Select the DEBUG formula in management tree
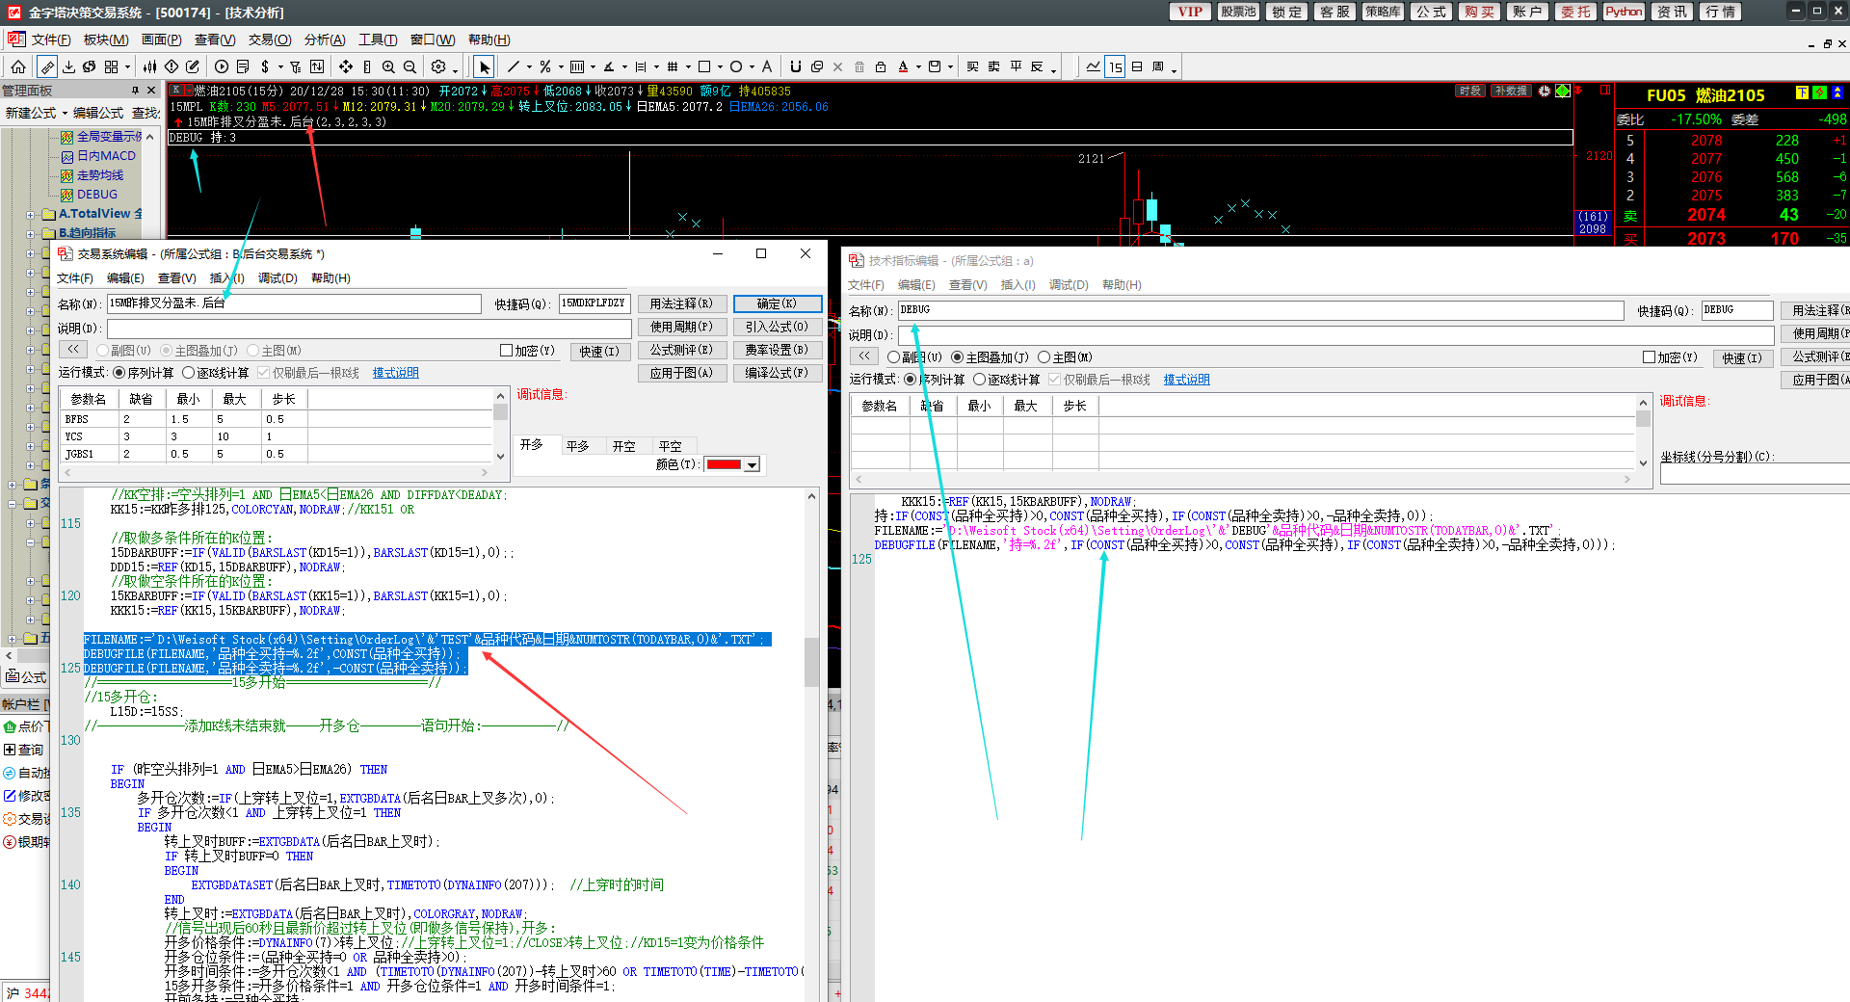Screen dimensions: 1850x1002 coord(96,195)
